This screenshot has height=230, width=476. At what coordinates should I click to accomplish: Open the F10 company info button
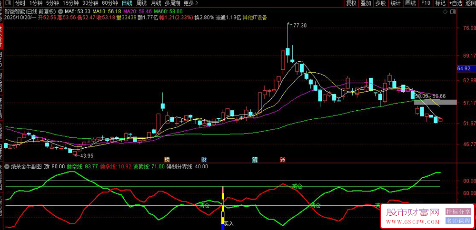pos(426,3)
